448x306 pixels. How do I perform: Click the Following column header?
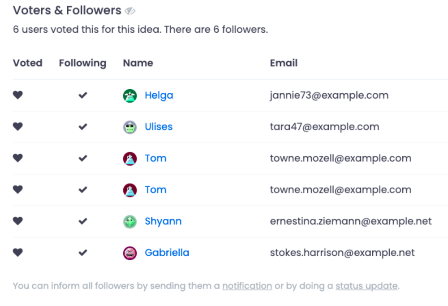(82, 63)
